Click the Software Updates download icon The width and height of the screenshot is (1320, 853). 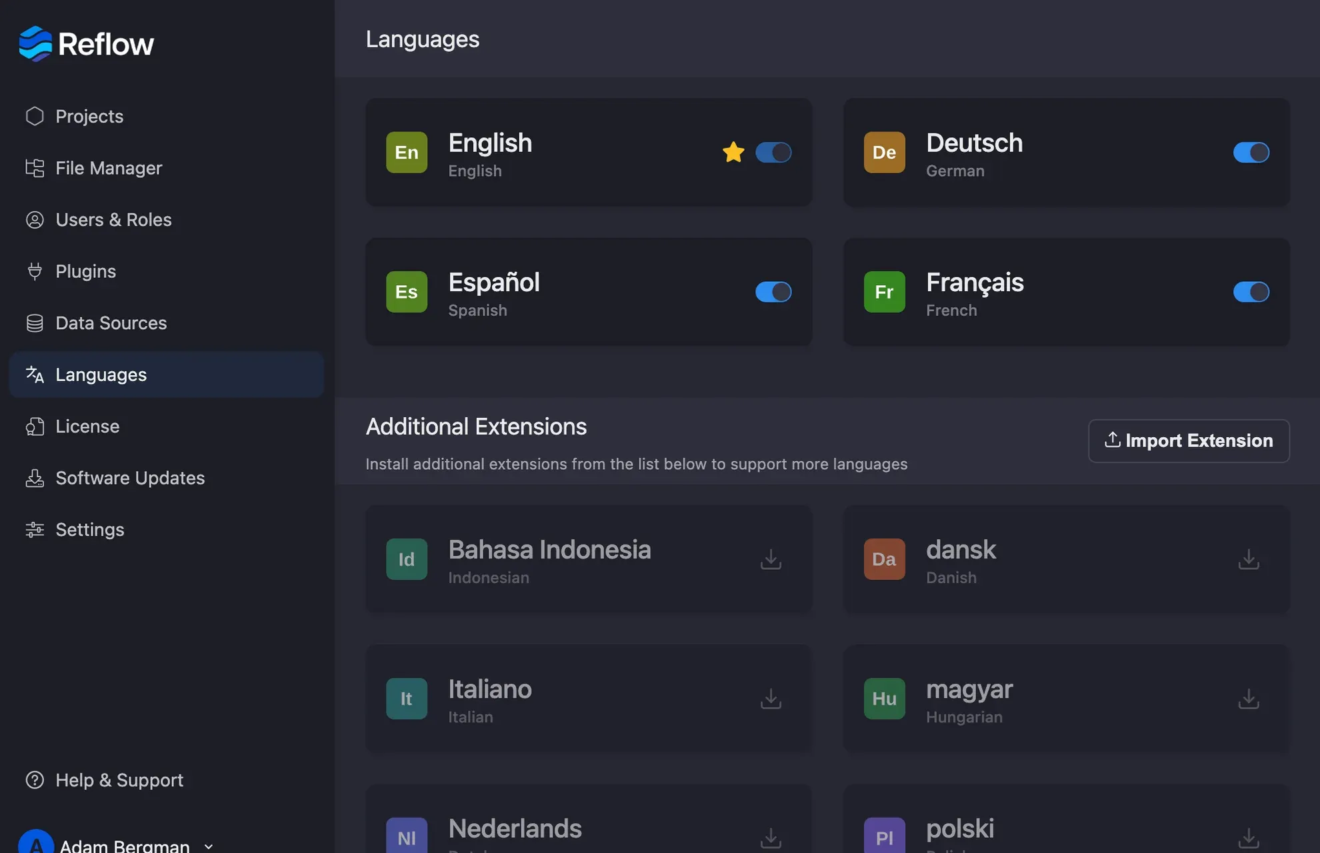pos(35,478)
